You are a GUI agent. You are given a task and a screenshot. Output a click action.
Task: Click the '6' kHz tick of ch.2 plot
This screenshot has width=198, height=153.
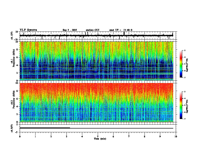17,99
